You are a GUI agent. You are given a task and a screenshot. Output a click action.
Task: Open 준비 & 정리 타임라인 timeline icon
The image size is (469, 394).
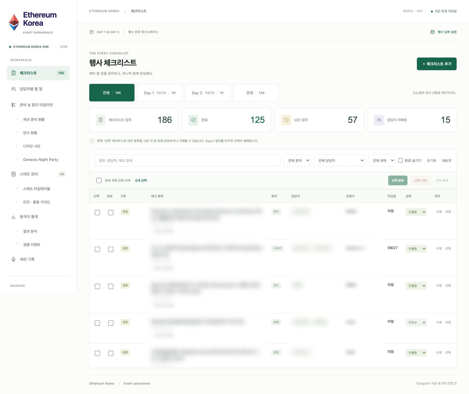[x=13, y=105]
